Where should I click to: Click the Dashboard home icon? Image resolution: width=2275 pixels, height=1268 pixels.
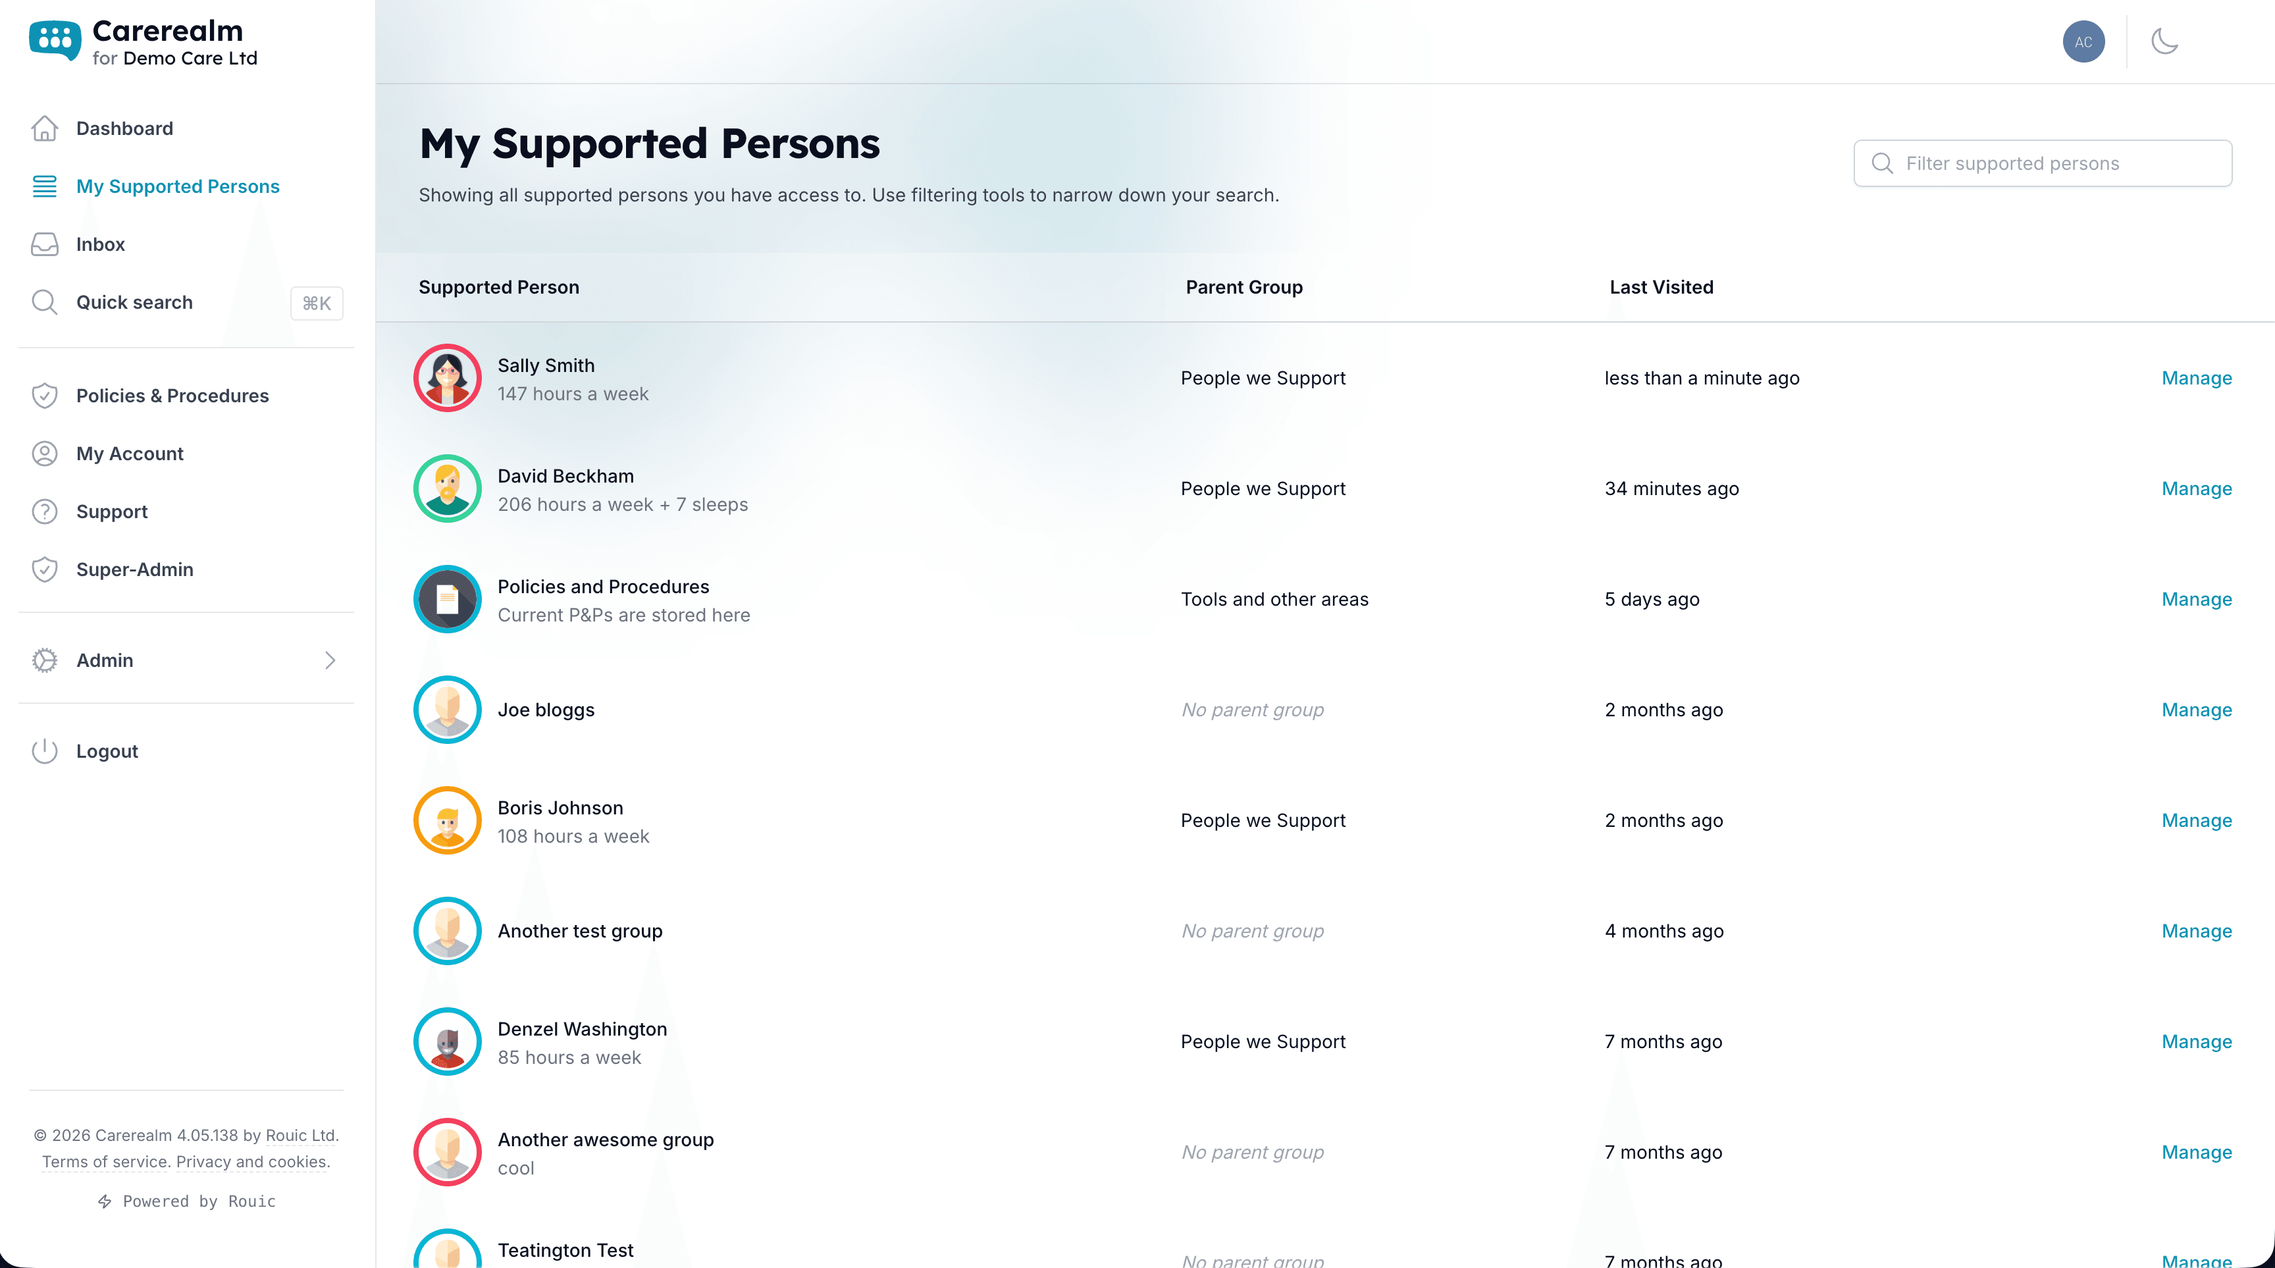[x=44, y=129]
